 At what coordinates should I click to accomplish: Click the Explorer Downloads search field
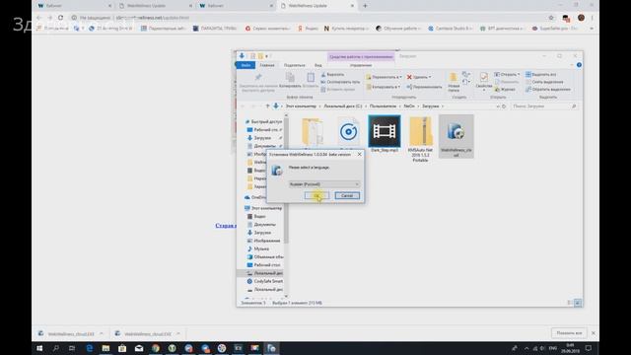pyautogui.click(x=544, y=106)
